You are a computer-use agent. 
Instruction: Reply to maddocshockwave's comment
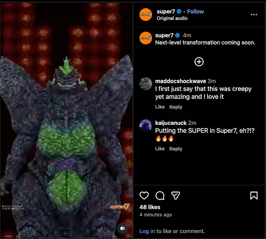[x=176, y=107]
